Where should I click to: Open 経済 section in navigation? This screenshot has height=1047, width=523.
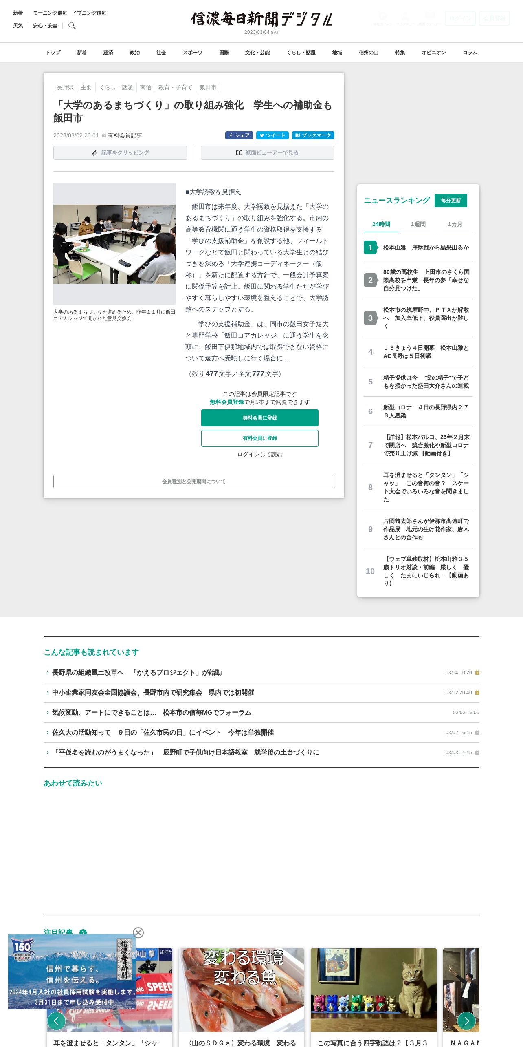[x=108, y=53]
